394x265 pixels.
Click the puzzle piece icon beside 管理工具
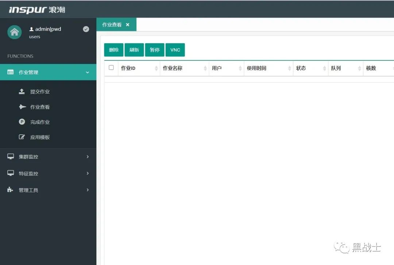(10, 190)
